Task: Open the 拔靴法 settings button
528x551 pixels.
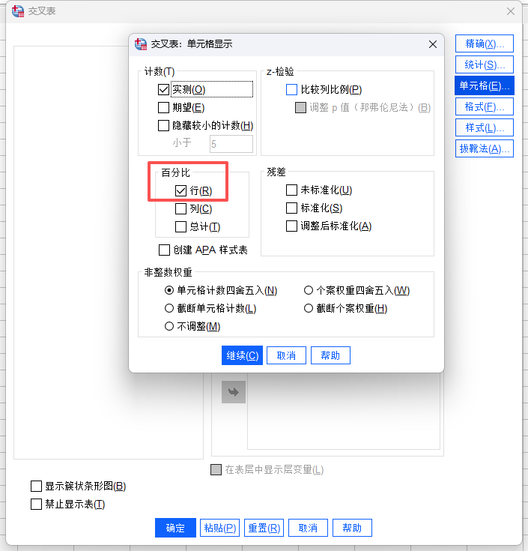Action: [484, 148]
